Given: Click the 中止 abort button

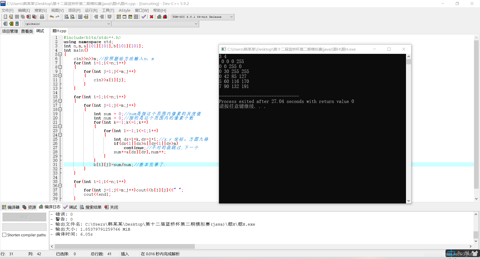Looking at the screenshot, I should pos(24,217).
